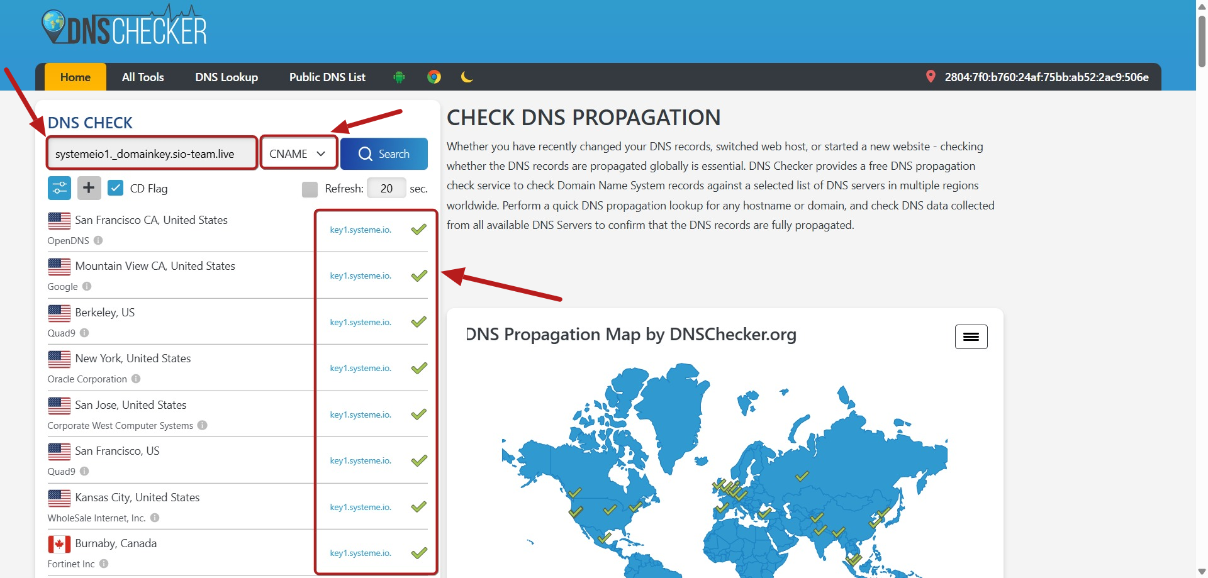Click New York, United States text
1208x578 pixels.
[x=133, y=358]
